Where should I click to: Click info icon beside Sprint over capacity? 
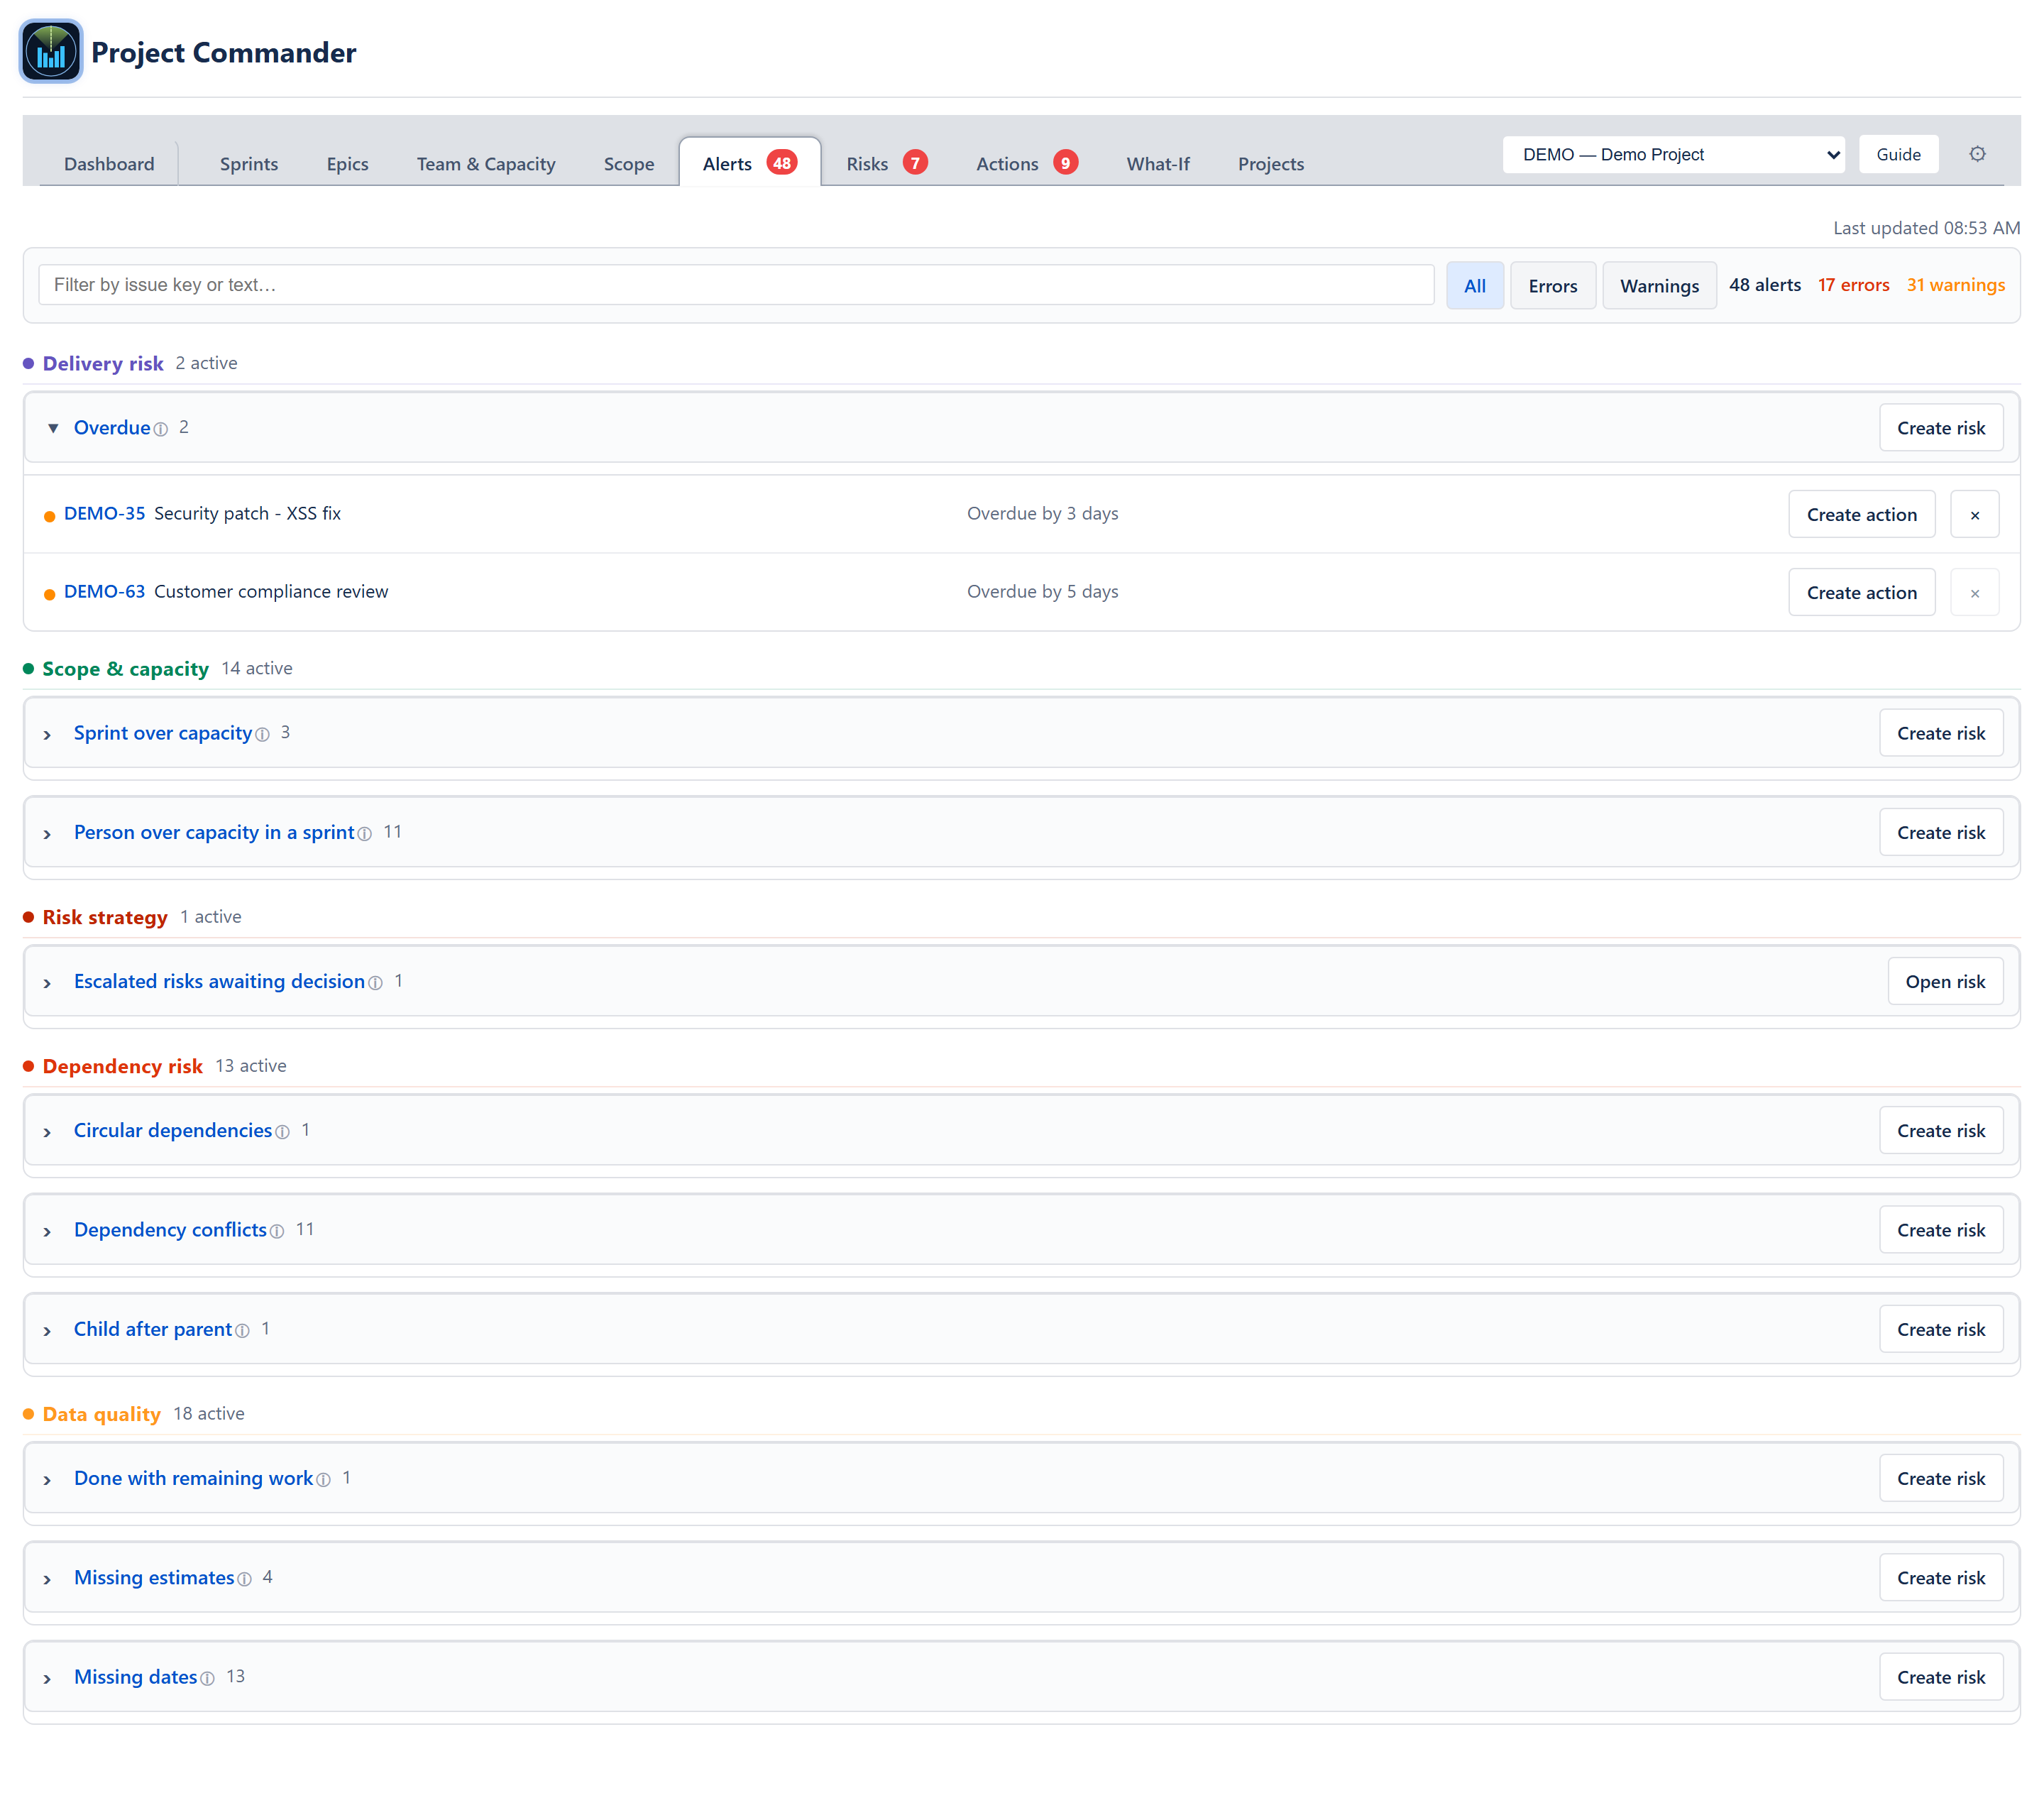point(262,735)
